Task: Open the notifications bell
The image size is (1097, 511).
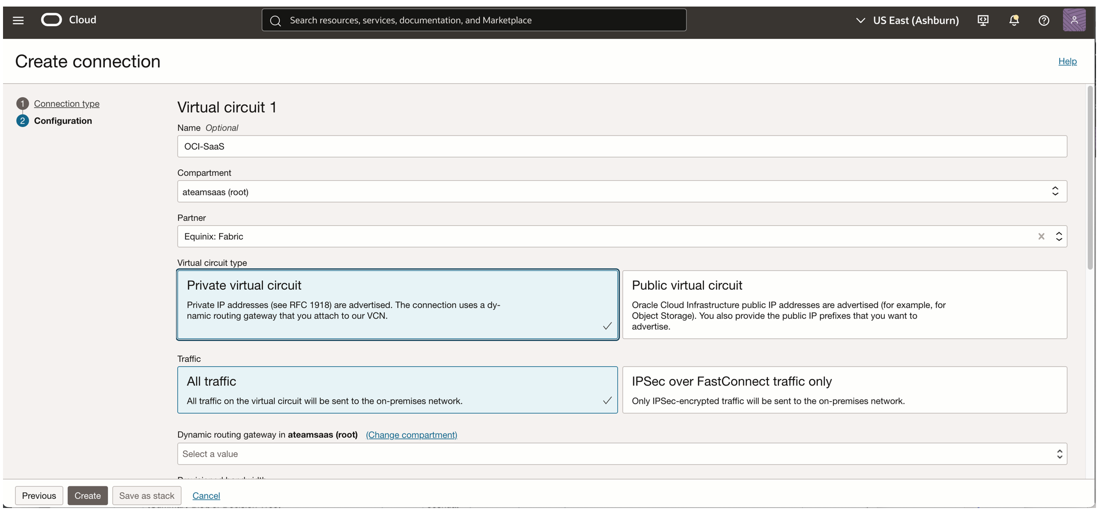Action: 1014,20
